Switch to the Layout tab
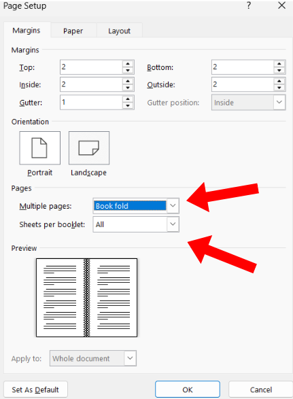This screenshot has height=399, width=293. (119, 31)
